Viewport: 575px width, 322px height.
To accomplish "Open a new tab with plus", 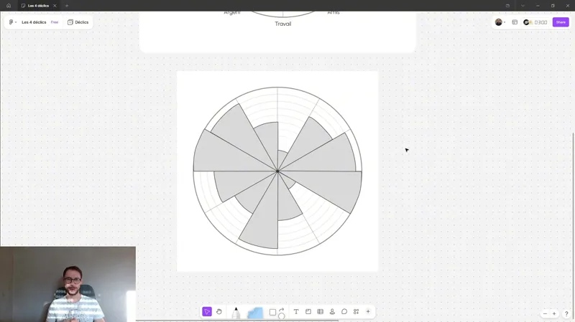I will point(67,6).
